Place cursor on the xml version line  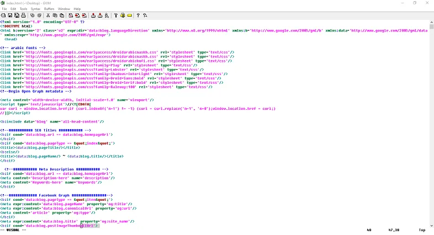[43, 22]
